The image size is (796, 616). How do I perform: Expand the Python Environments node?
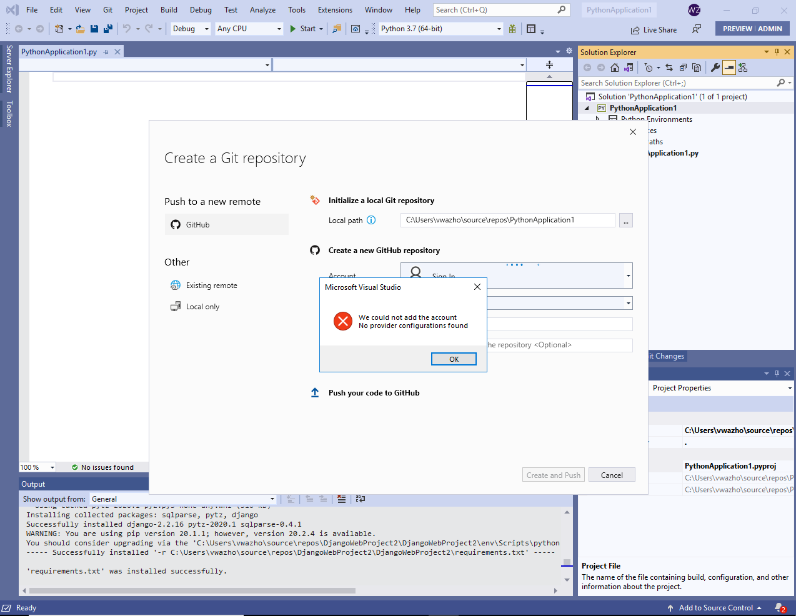[x=598, y=119]
